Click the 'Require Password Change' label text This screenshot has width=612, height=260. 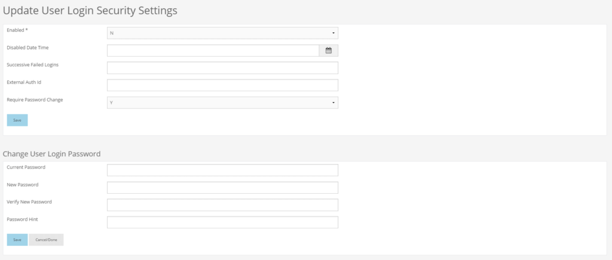tap(35, 100)
